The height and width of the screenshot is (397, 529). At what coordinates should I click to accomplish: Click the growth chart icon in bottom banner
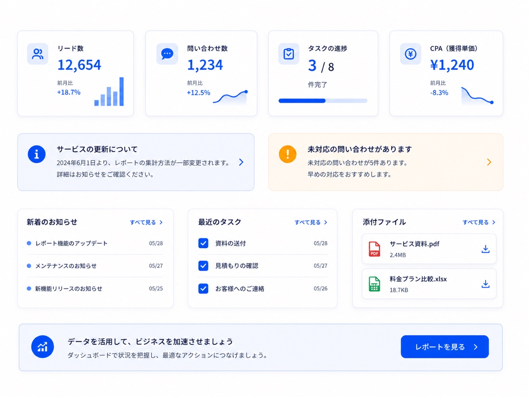[x=42, y=346]
